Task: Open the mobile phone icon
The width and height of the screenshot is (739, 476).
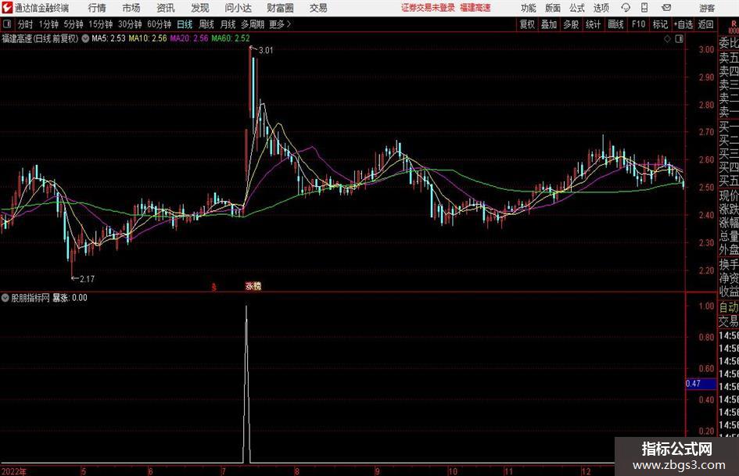Action: [x=644, y=8]
